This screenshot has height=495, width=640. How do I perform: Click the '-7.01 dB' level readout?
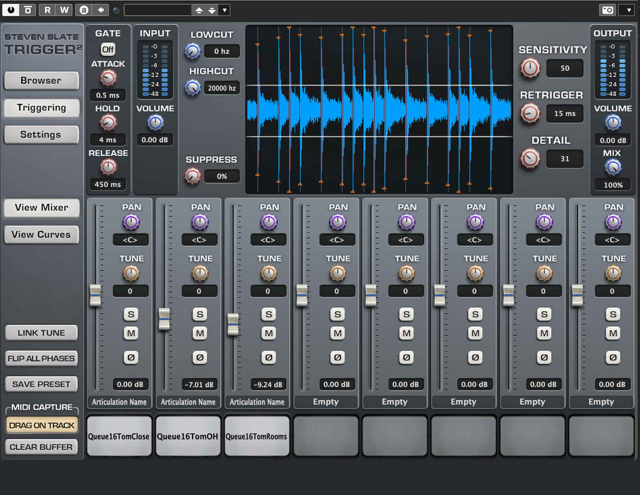pyautogui.click(x=199, y=384)
